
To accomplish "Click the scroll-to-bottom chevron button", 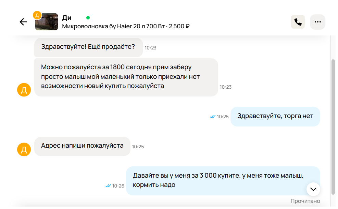I will 313,189.
